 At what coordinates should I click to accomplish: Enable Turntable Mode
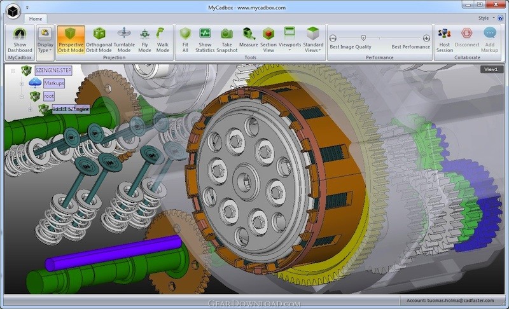click(x=124, y=40)
